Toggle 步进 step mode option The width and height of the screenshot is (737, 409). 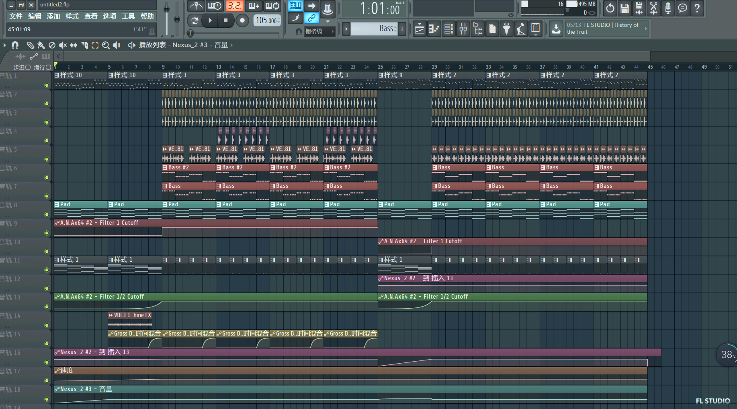[x=22, y=67]
